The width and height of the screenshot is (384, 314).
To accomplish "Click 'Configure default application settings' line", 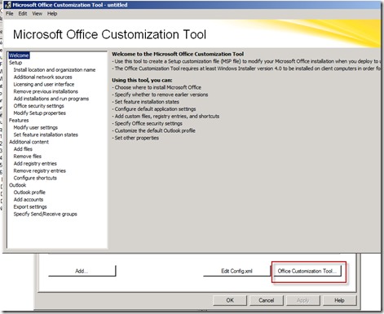I will pos(154,109).
